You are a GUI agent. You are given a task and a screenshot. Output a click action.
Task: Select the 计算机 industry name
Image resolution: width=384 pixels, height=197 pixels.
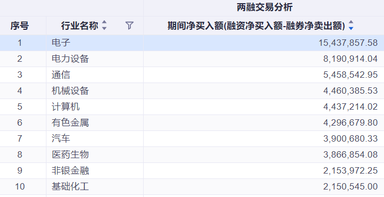pos(66,106)
